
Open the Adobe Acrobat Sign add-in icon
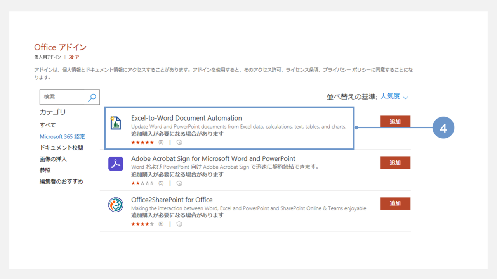pyautogui.click(x=116, y=164)
